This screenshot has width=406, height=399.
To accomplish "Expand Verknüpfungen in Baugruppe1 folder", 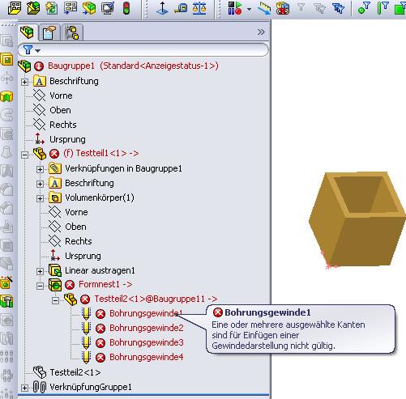I will coord(40,169).
